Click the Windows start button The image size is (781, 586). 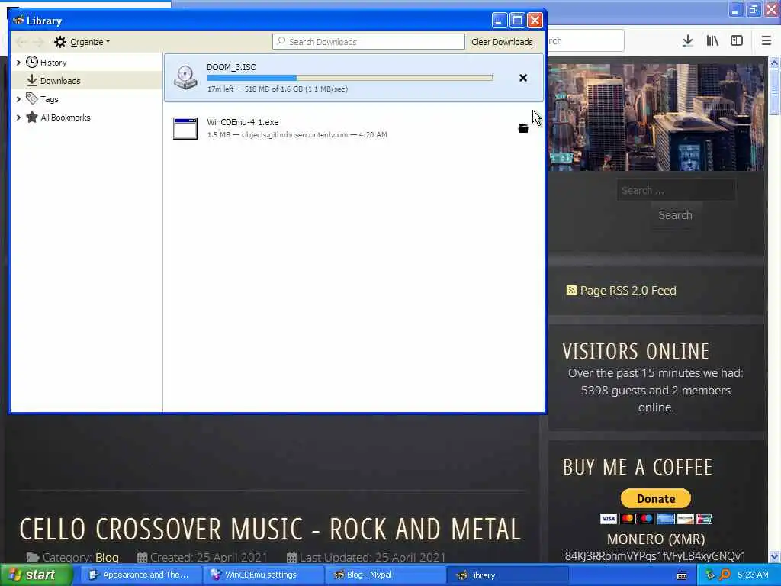36,575
